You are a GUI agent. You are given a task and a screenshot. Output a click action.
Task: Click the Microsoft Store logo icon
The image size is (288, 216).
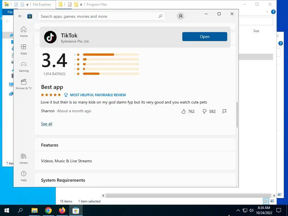pos(30,16)
